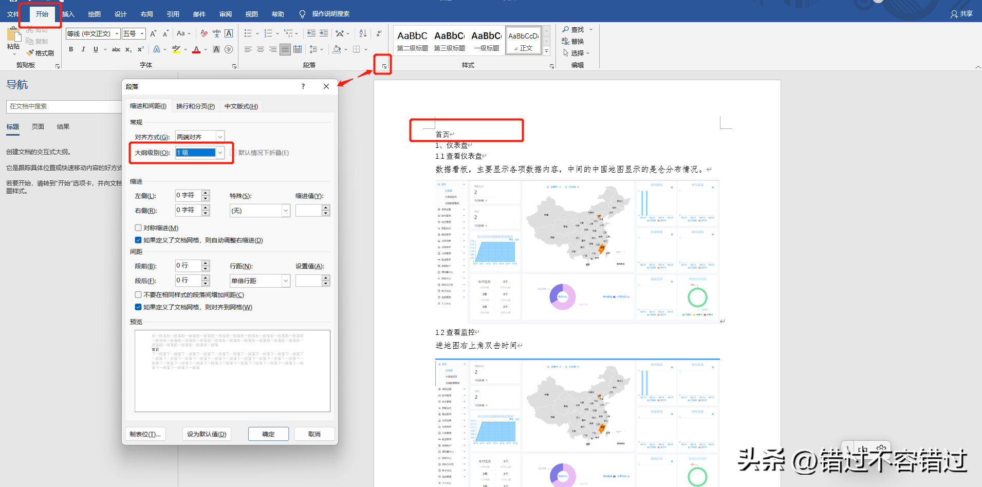The width and height of the screenshot is (982, 487).
Task: Apply Underline formatting
Action: 96,49
